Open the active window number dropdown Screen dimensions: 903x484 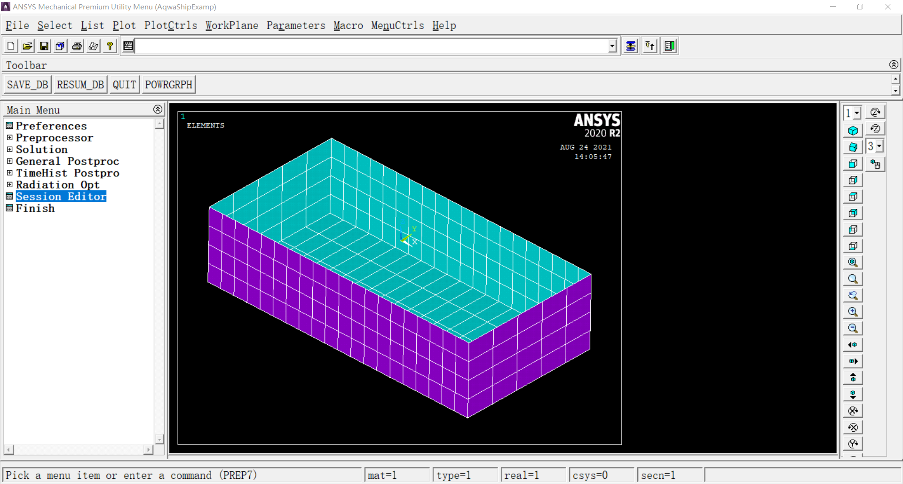coord(856,113)
